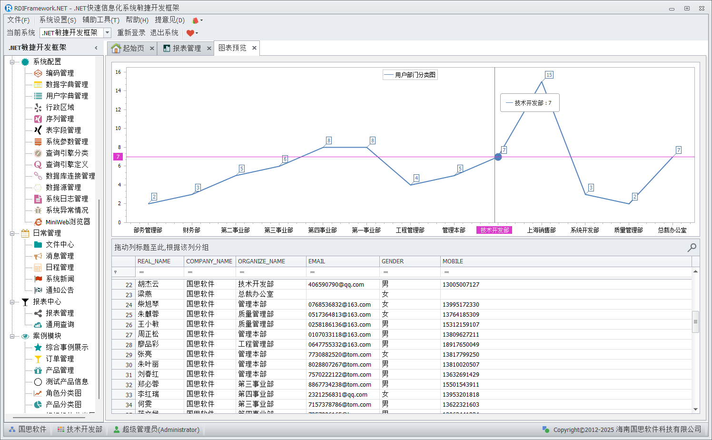This screenshot has height=440, width=712.
Task: Click the search magnifier in grid panel
Action: tap(692, 247)
